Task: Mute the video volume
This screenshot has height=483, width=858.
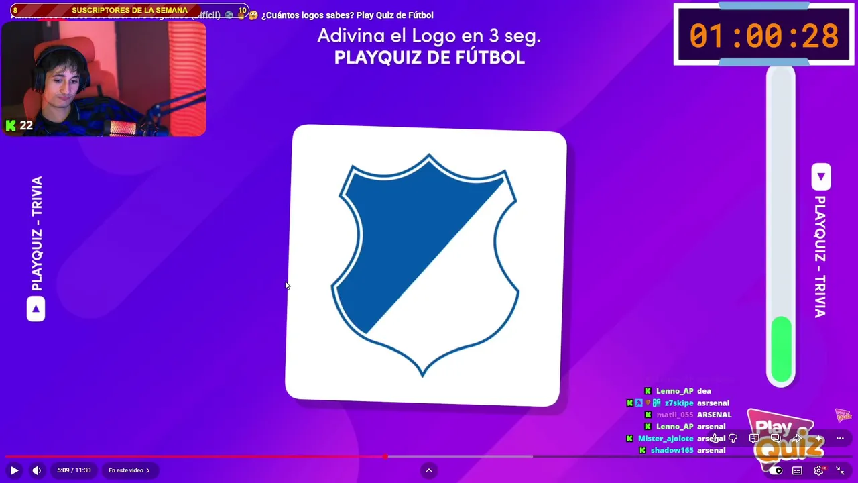Action: (36, 470)
